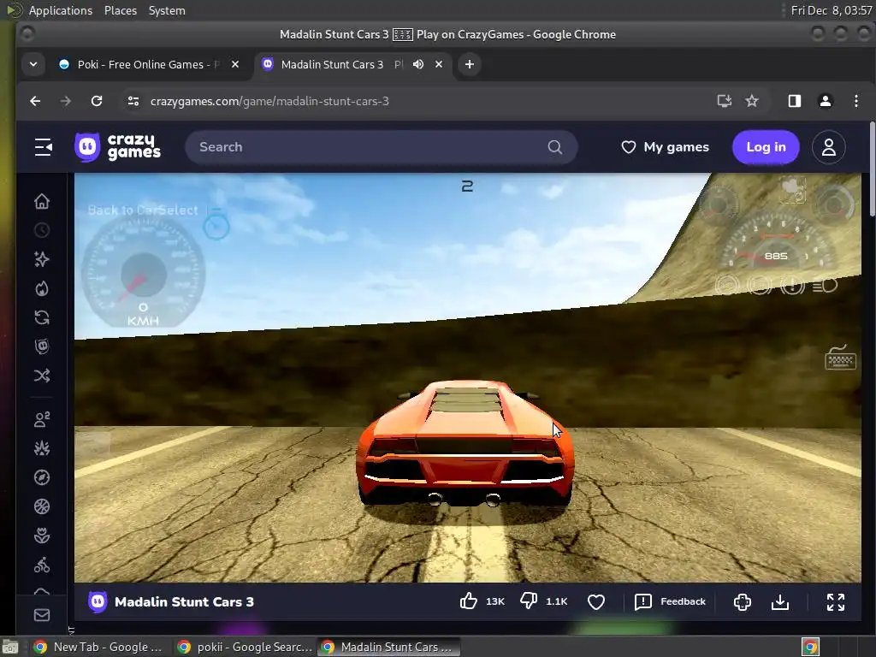Click the in-game camera replay icon
This screenshot has width=876, height=657.
pos(792,190)
